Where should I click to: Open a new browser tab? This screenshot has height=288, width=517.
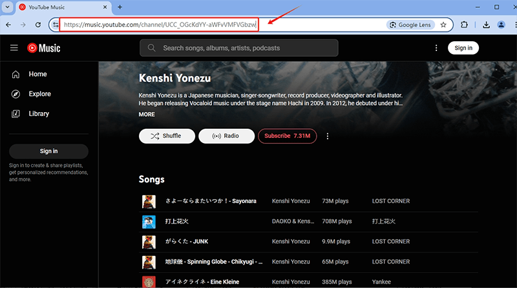tap(120, 7)
